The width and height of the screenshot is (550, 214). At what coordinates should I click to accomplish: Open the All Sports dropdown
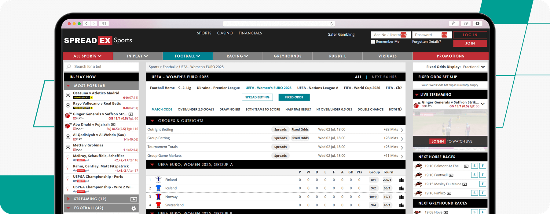tap(88, 56)
